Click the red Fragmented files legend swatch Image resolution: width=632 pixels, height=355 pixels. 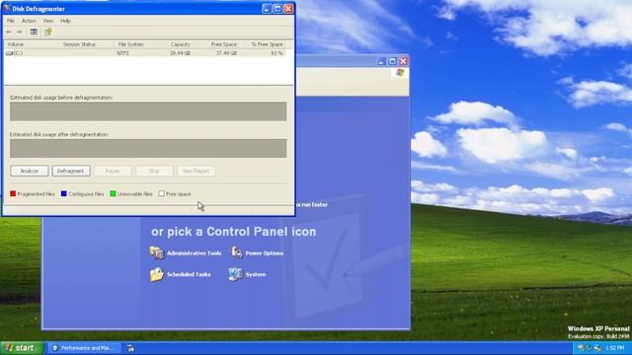[13, 193]
